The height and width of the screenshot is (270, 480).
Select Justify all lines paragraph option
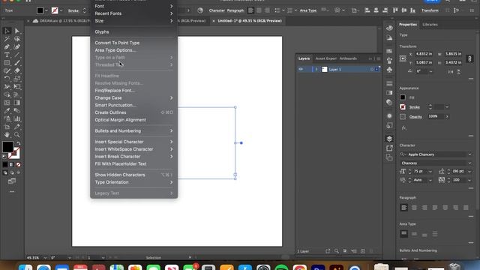pyautogui.click(x=466, y=208)
